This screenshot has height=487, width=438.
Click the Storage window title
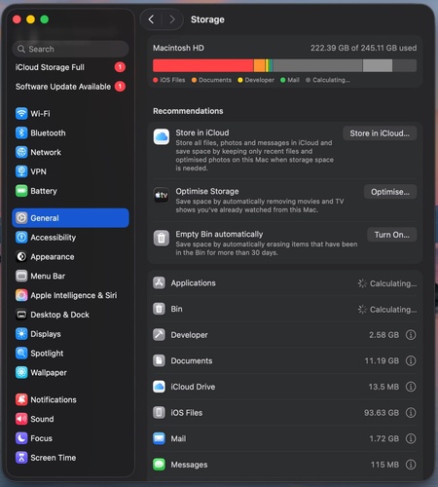[207, 19]
